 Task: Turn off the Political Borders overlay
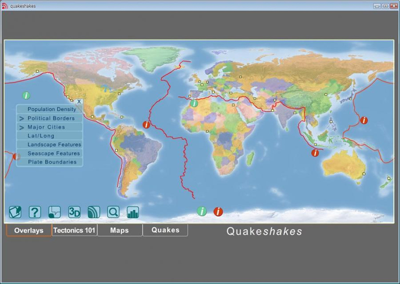(x=49, y=118)
